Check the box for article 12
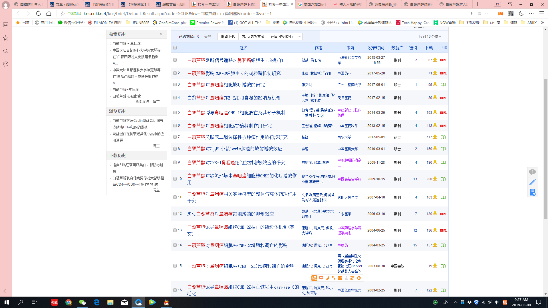The width and height of the screenshot is (548, 308). (175, 214)
